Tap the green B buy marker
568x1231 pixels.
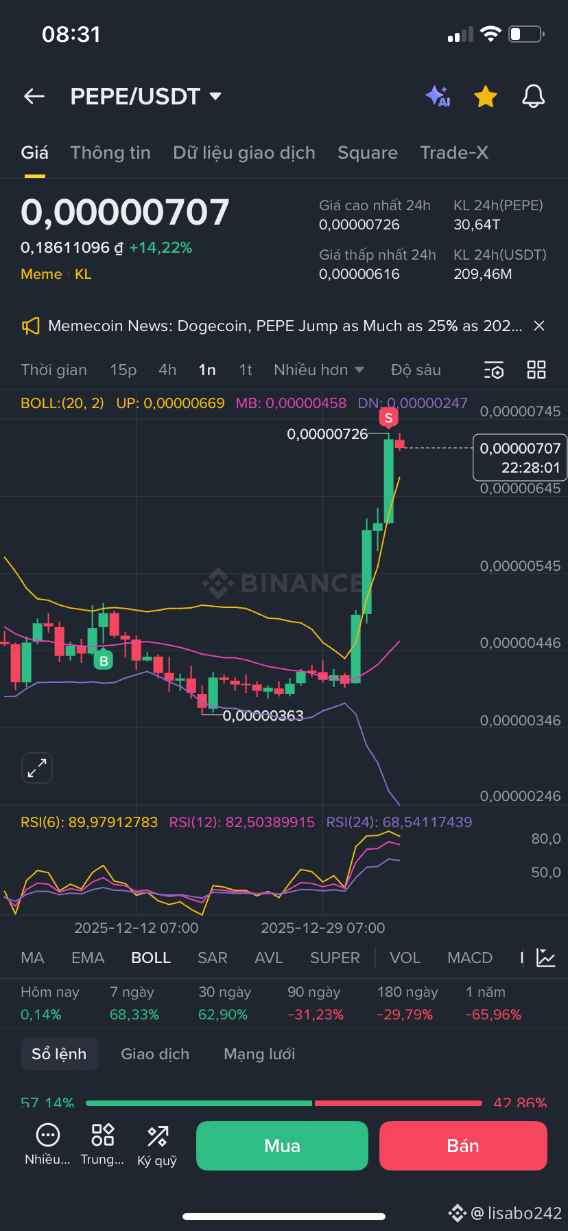(x=104, y=661)
